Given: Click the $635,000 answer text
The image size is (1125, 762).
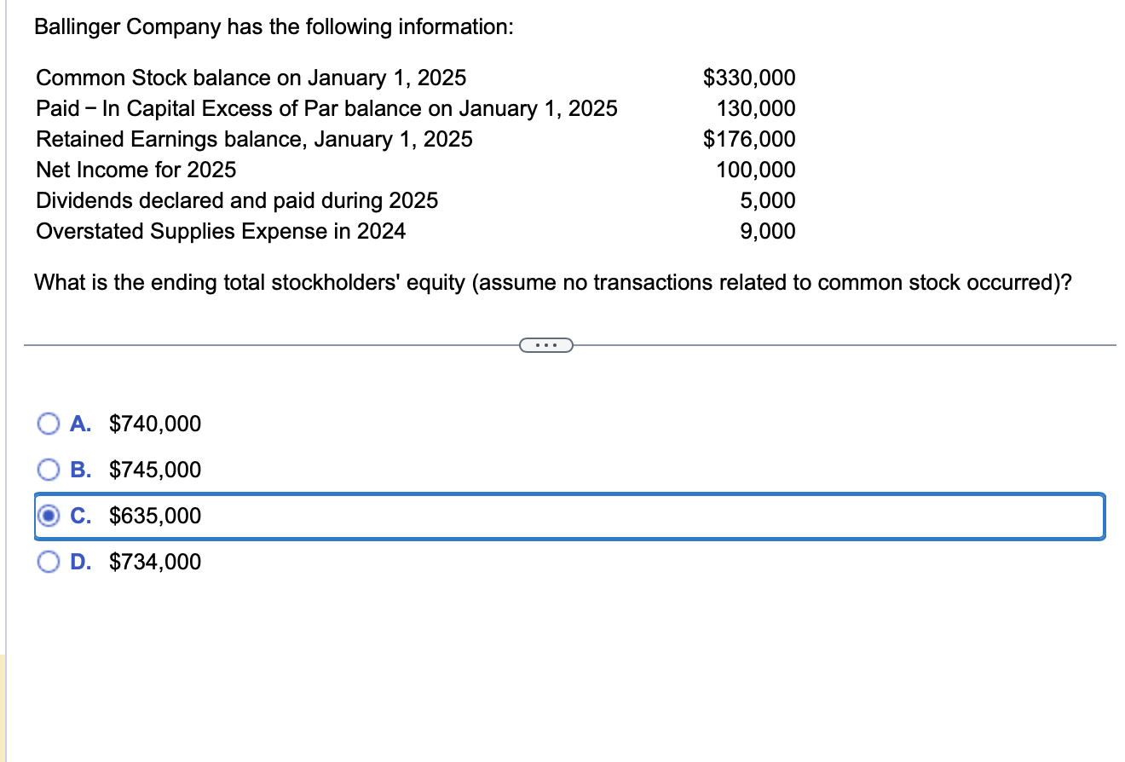Looking at the screenshot, I should (x=154, y=516).
